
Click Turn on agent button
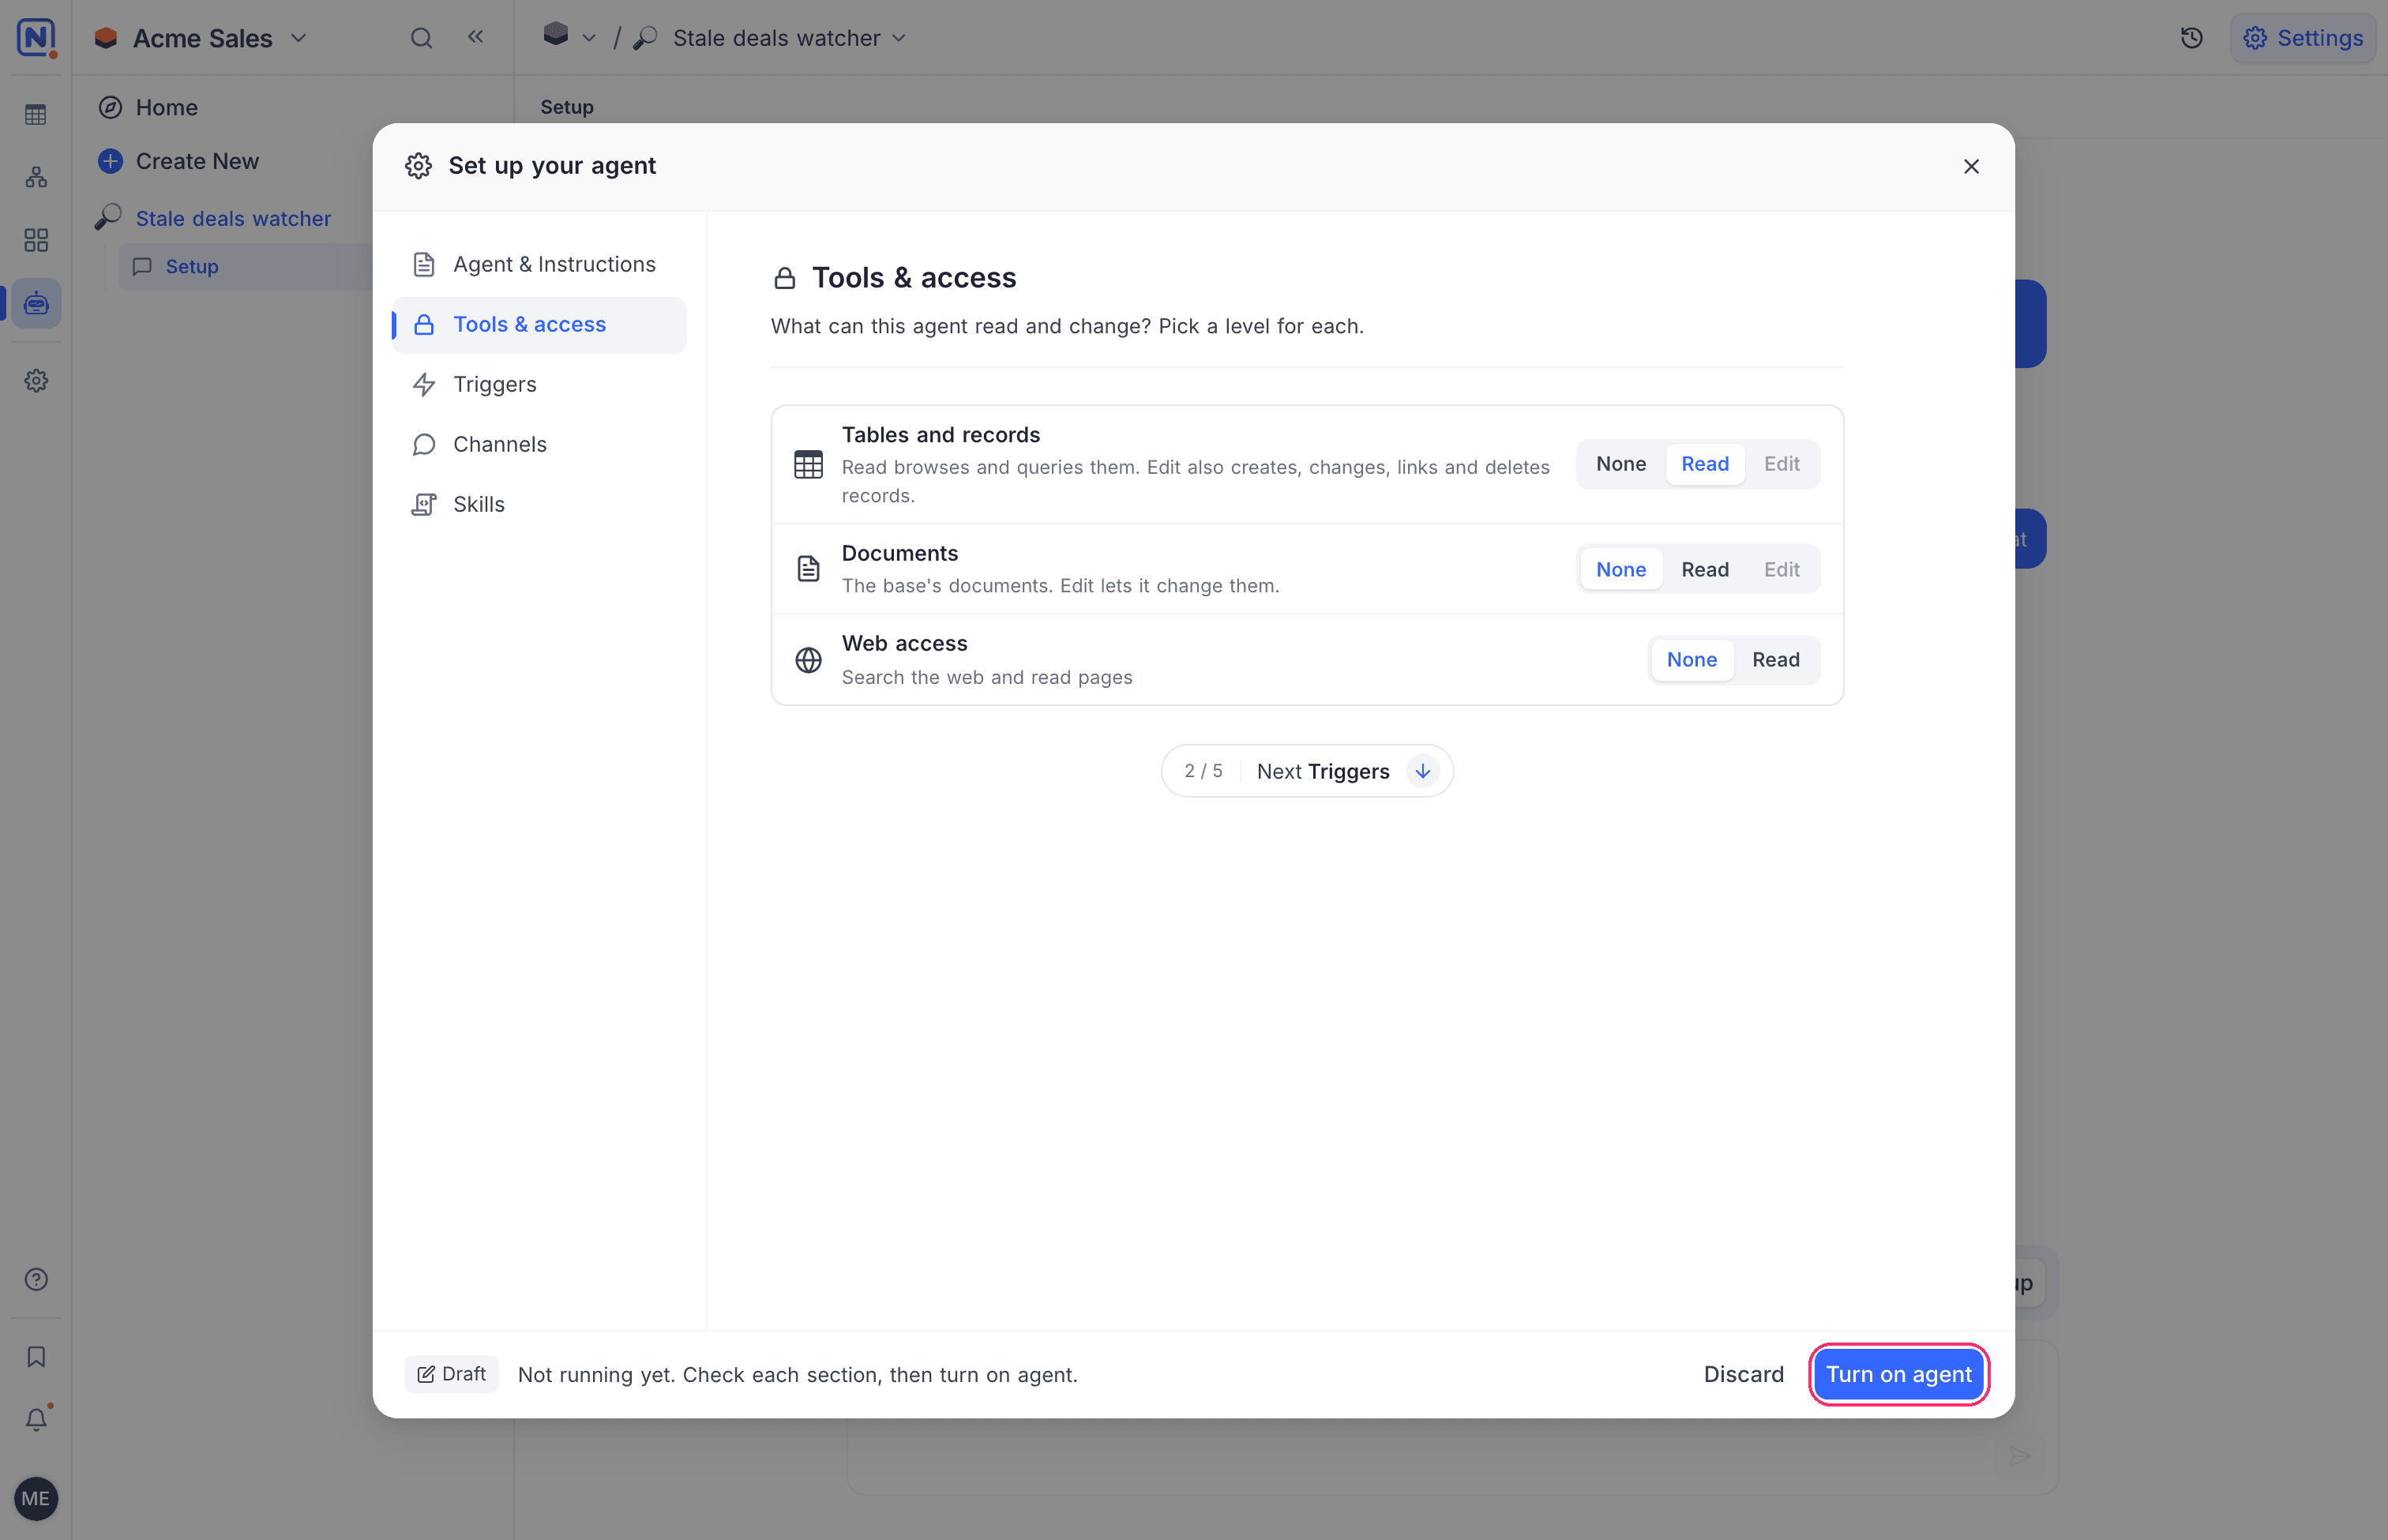pos(1898,1374)
